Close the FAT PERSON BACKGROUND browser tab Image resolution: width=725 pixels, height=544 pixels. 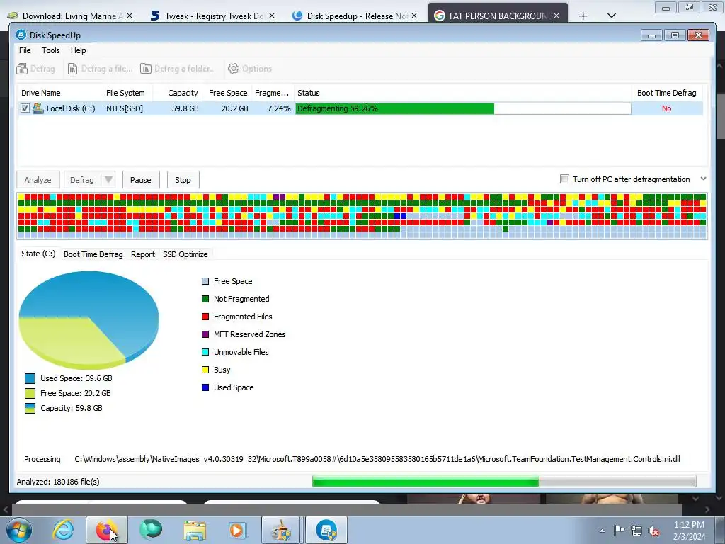click(x=556, y=16)
